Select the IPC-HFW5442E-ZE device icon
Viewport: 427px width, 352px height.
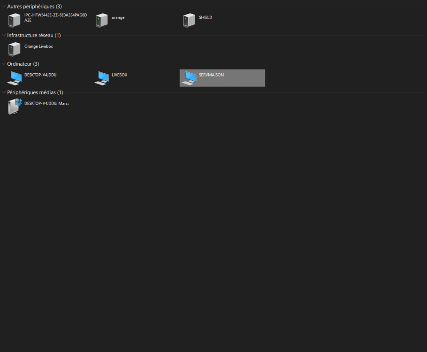pyautogui.click(x=15, y=21)
